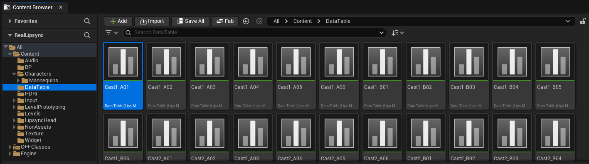
Task: Open the path history dropdown arrow
Action: coord(568,21)
